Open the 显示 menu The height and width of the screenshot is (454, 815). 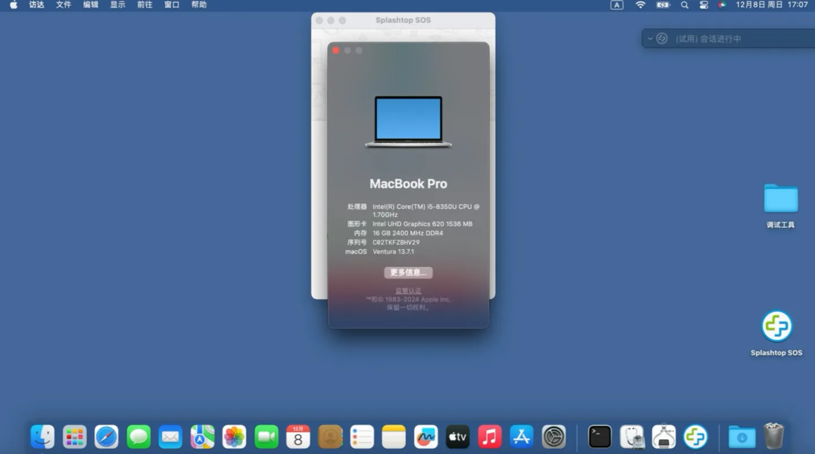pos(118,5)
